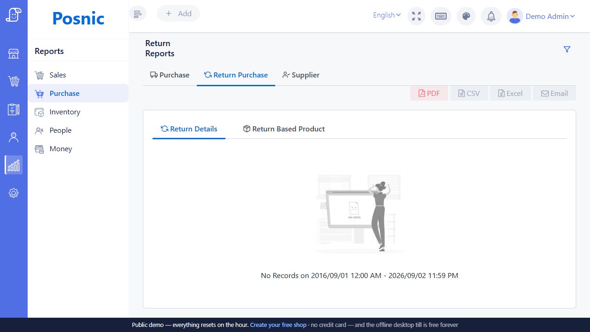This screenshot has width=590, height=332.
Task: Open the English language dropdown
Action: 387,15
